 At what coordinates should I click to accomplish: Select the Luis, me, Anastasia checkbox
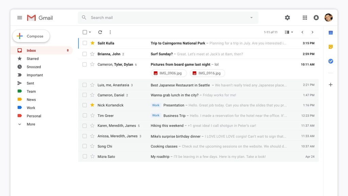tap(85, 85)
